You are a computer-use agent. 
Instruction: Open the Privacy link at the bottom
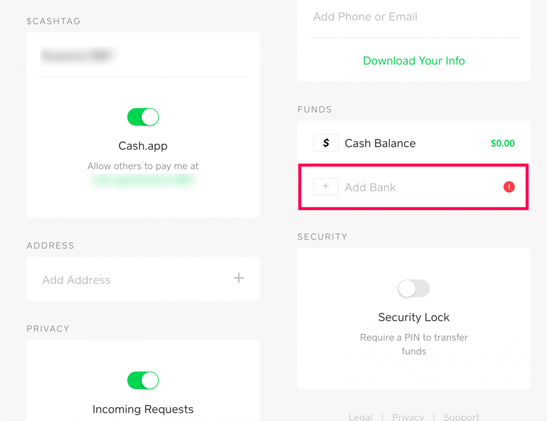click(408, 417)
